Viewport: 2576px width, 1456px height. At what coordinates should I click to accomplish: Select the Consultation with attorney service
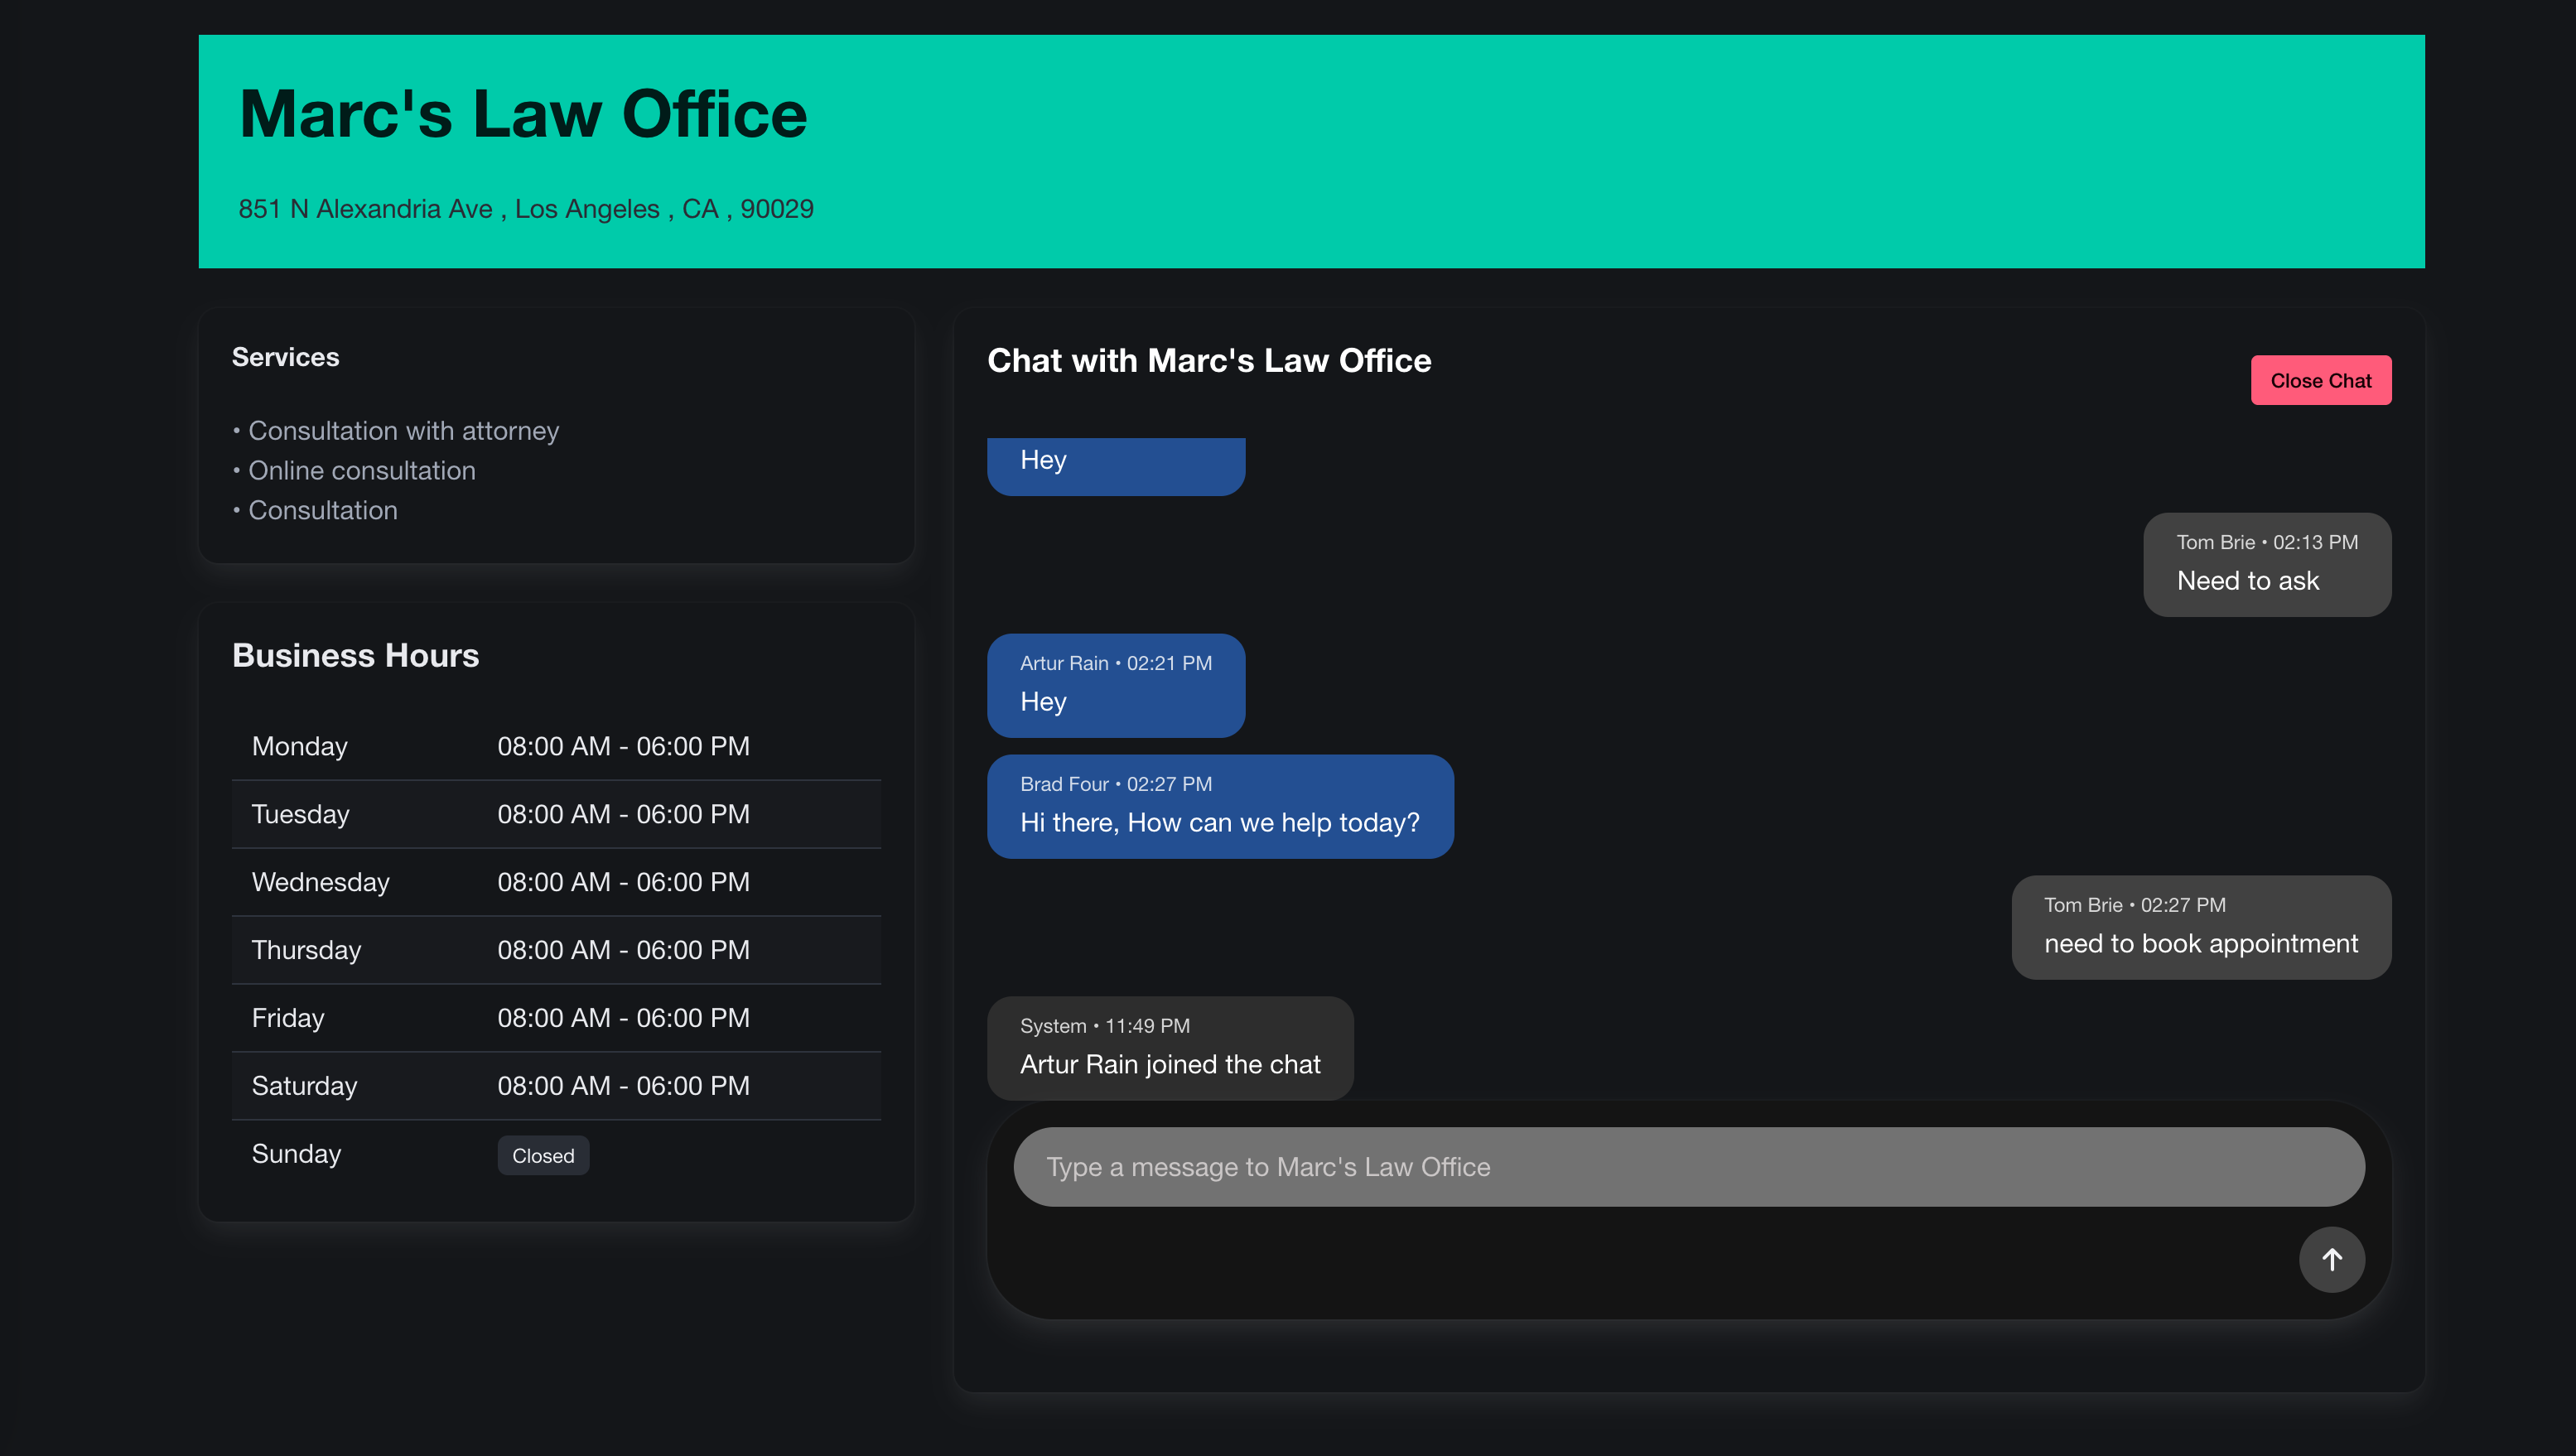(403, 431)
